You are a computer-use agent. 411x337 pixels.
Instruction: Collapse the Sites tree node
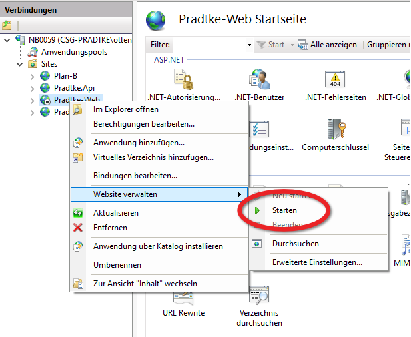click(19, 64)
